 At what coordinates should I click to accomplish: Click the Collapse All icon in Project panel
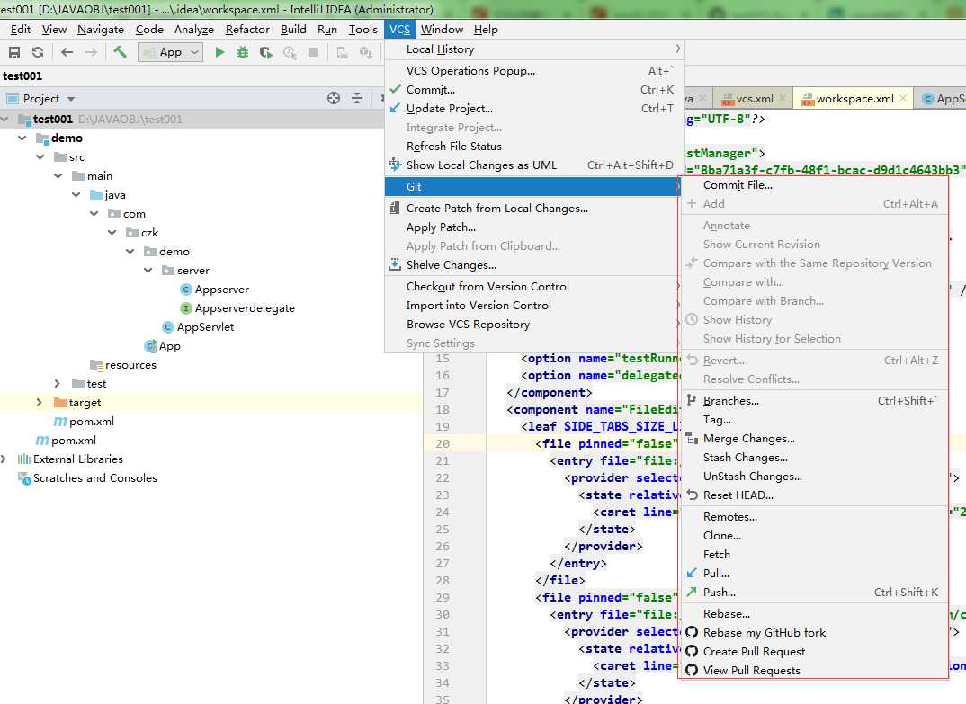point(357,98)
